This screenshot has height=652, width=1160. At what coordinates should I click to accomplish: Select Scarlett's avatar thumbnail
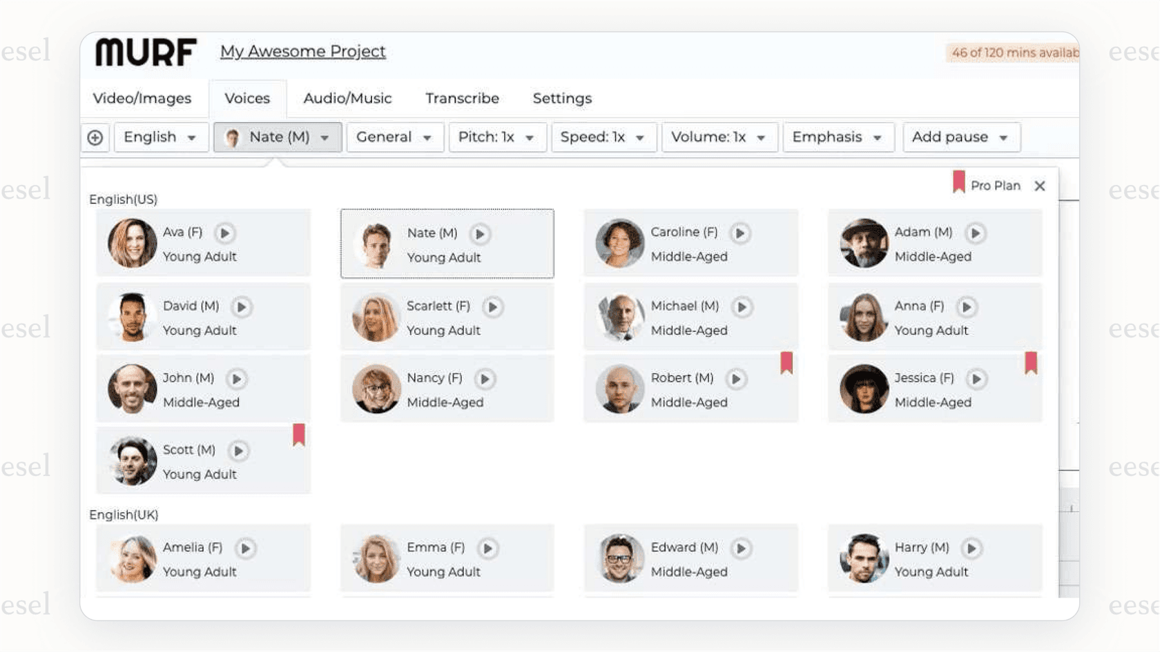376,317
